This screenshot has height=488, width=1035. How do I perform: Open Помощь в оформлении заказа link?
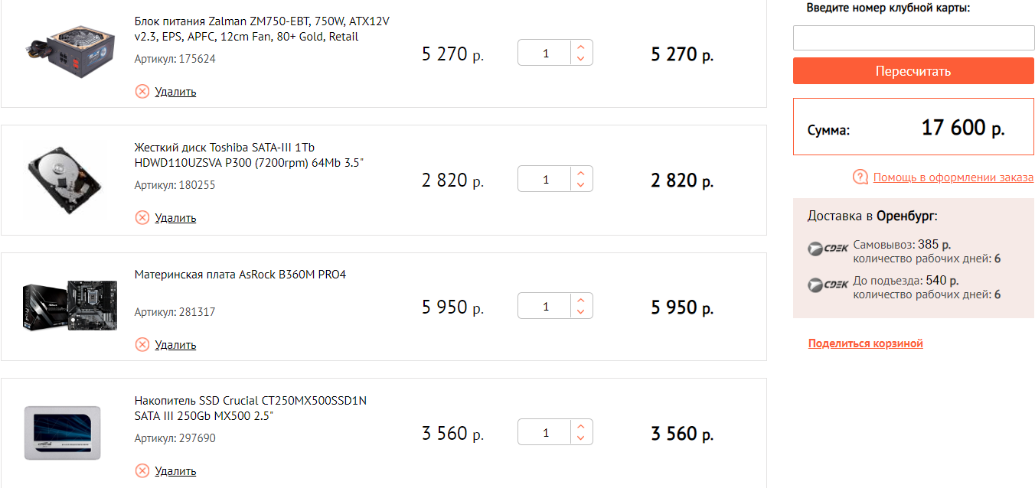click(953, 177)
